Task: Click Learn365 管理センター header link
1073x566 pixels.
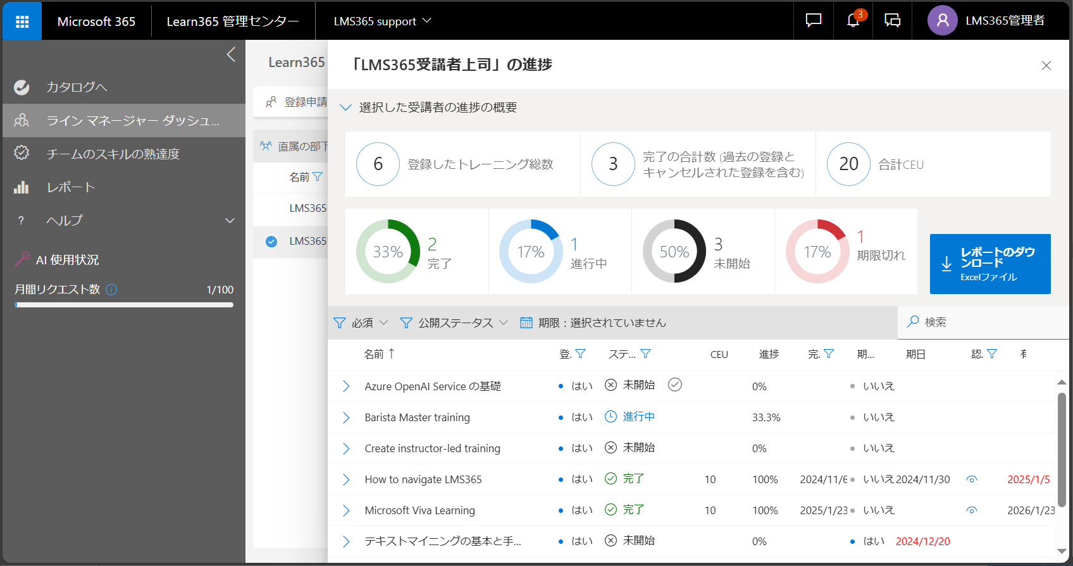Action: pos(233,22)
